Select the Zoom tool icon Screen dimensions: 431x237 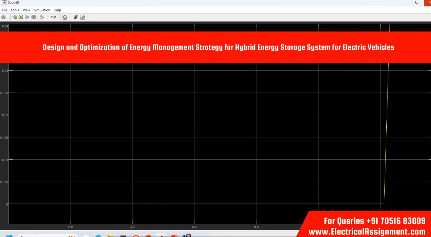pos(53,17)
